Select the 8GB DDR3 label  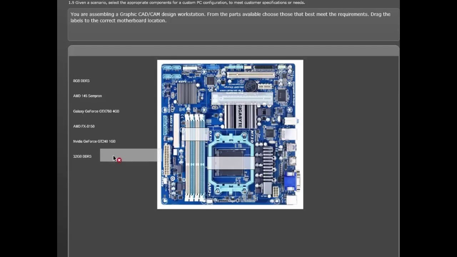[81, 81]
